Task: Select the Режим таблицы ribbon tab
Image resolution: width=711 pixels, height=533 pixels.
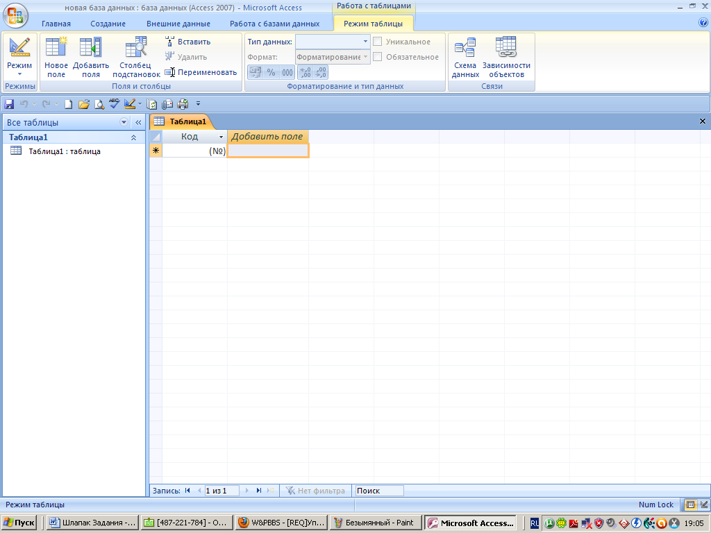Action: click(x=373, y=24)
